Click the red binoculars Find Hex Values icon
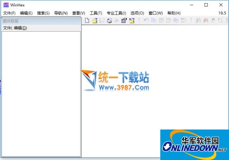The height and width of the screenshot is (160, 229). (x=206, y=21)
